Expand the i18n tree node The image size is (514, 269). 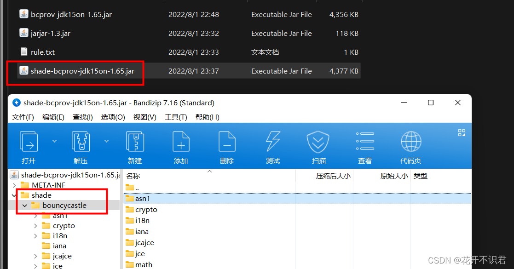pos(35,236)
